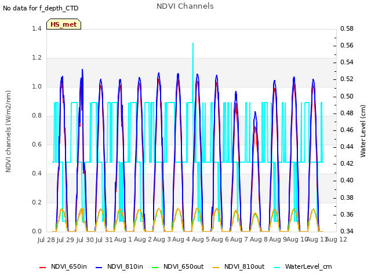Click the 1.0 left axis tick label
The height and width of the screenshot is (278, 371).
(37, 86)
